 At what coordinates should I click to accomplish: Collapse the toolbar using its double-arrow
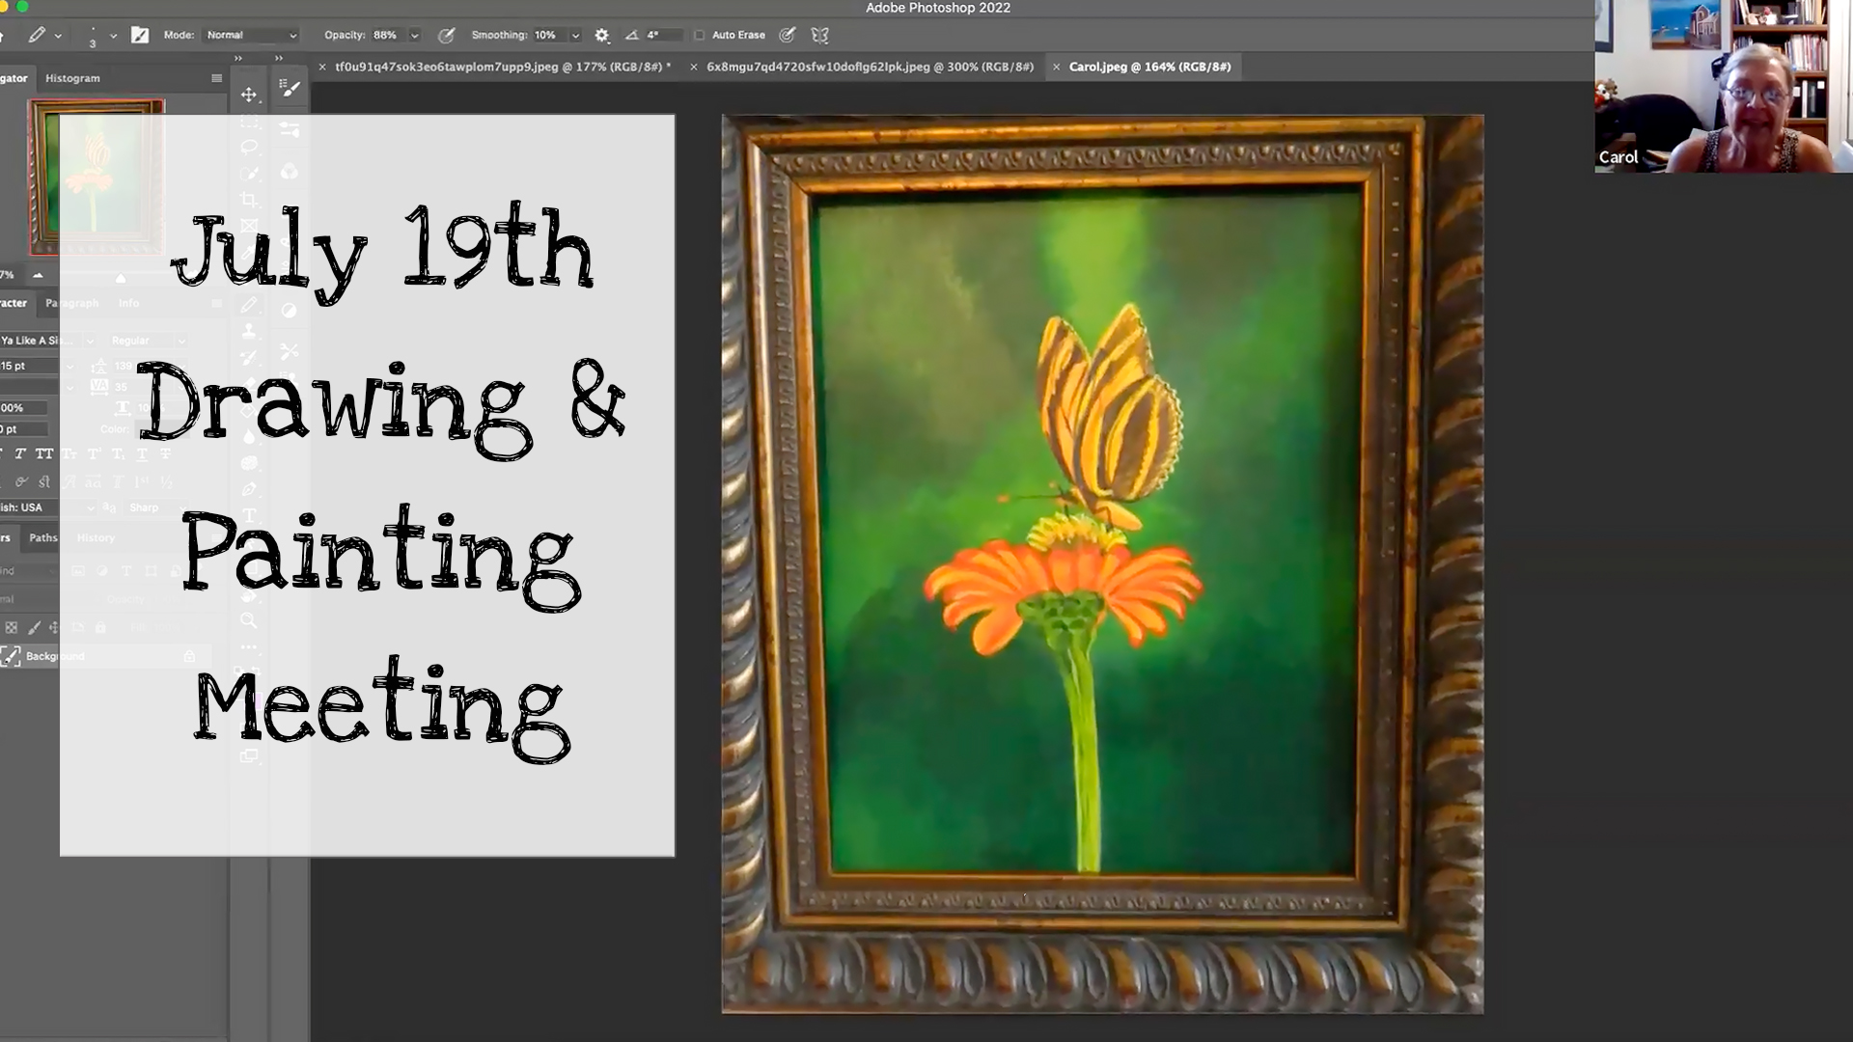point(238,58)
